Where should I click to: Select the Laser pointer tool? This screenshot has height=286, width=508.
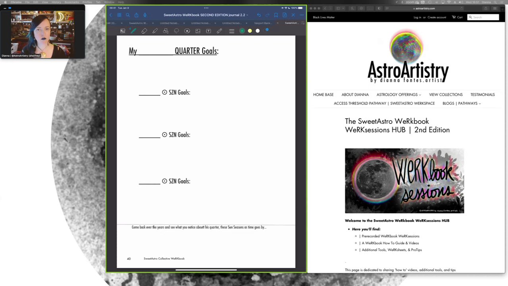point(219,31)
